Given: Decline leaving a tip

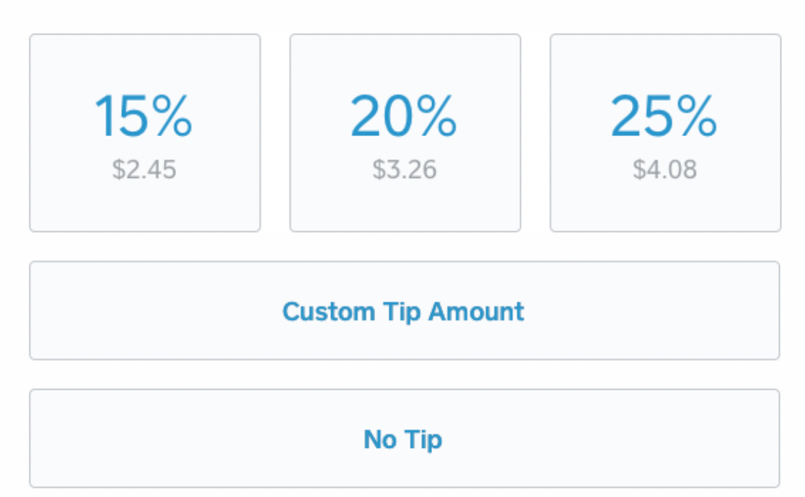Looking at the screenshot, I should (404, 439).
